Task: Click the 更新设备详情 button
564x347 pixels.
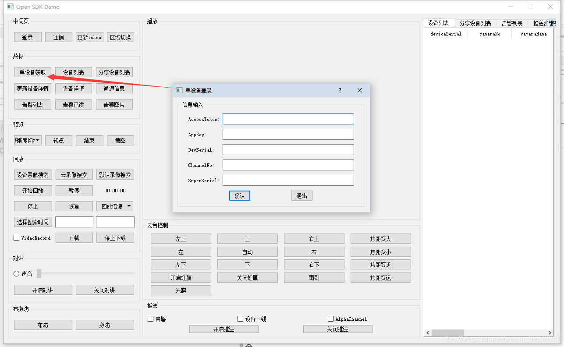Action: click(x=33, y=89)
